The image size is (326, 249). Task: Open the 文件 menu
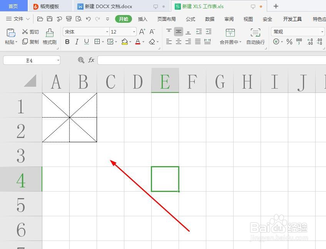tap(18, 19)
